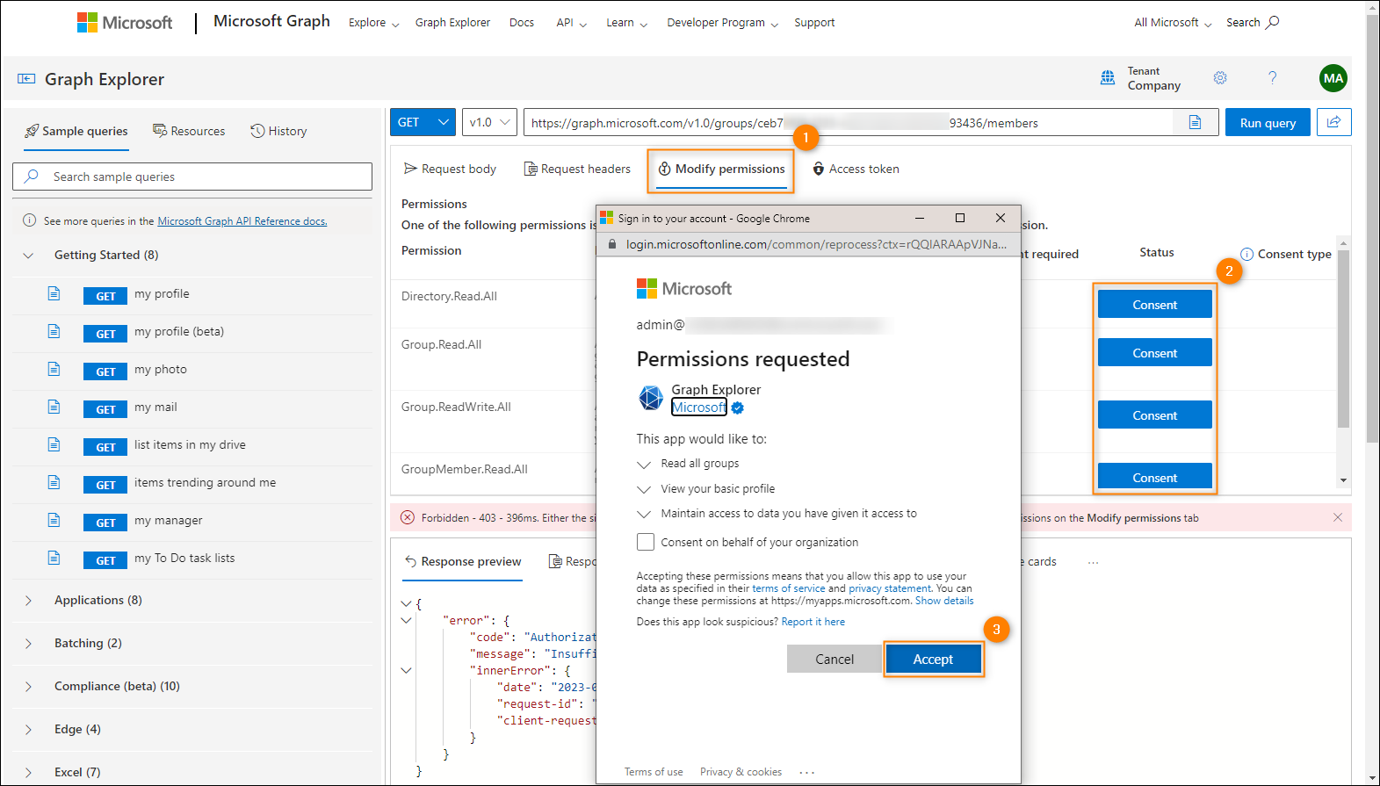The height and width of the screenshot is (786, 1380).
Task: Click the verified publisher badge in the dialog
Action: pyautogui.click(x=738, y=407)
